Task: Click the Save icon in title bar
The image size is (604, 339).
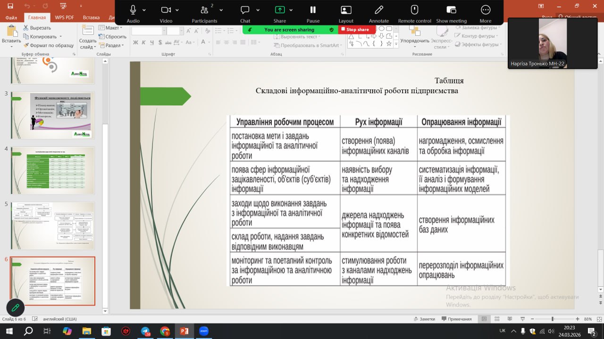Action: tap(10, 6)
